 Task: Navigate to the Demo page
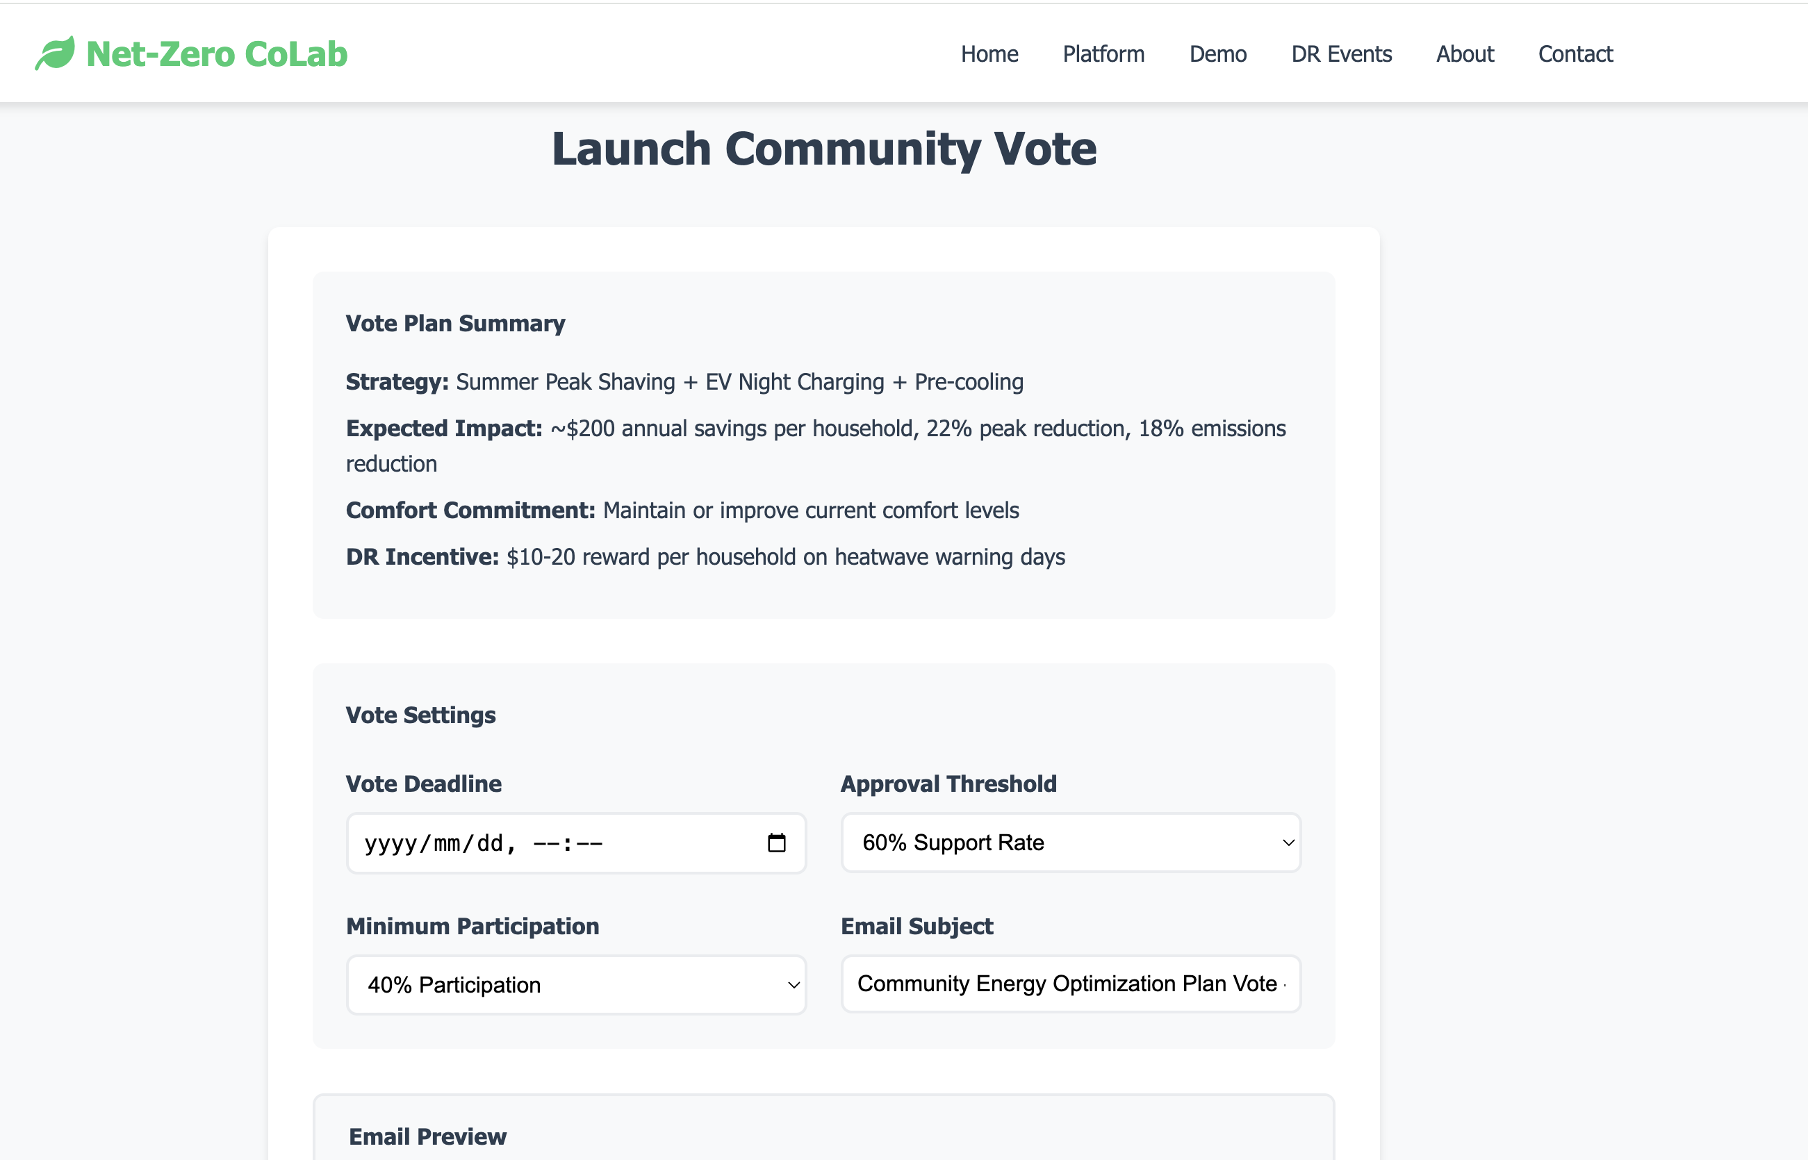[1217, 54]
